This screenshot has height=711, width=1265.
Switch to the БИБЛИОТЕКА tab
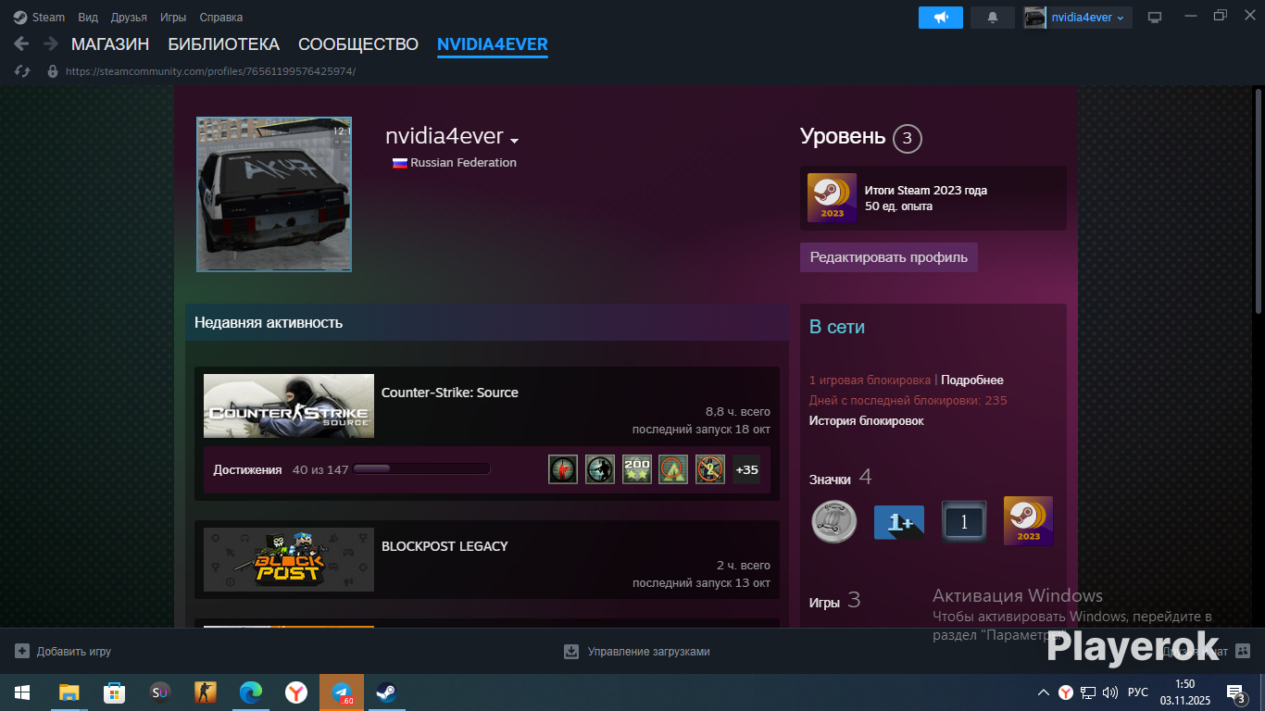[223, 44]
